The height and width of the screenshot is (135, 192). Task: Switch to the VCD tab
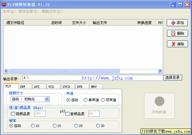(54, 87)
